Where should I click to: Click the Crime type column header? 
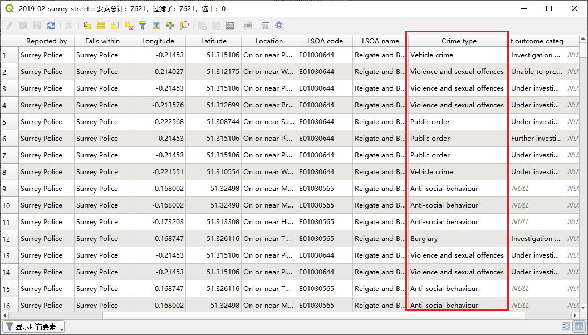pos(459,41)
